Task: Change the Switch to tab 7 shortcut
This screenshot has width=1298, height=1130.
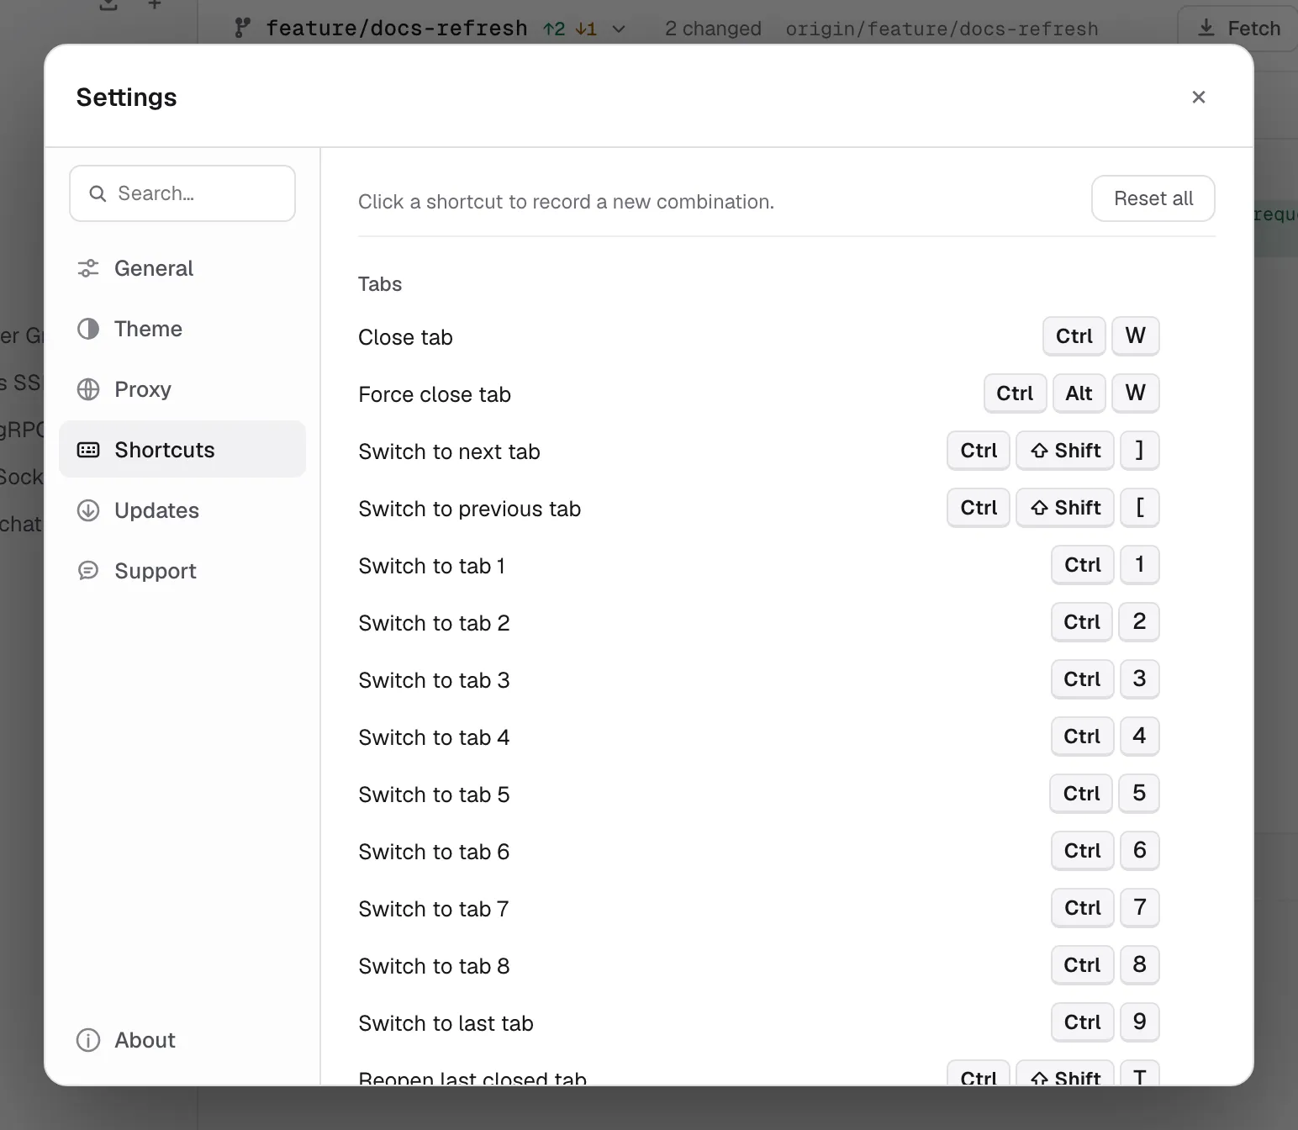Action: tap(1105, 908)
